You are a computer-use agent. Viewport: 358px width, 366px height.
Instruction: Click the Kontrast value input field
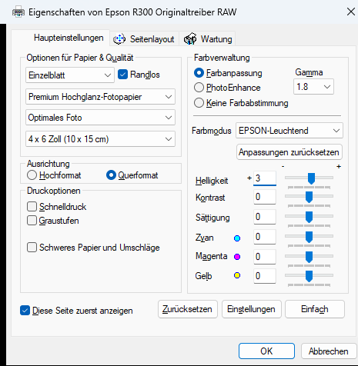click(x=265, y=197)
